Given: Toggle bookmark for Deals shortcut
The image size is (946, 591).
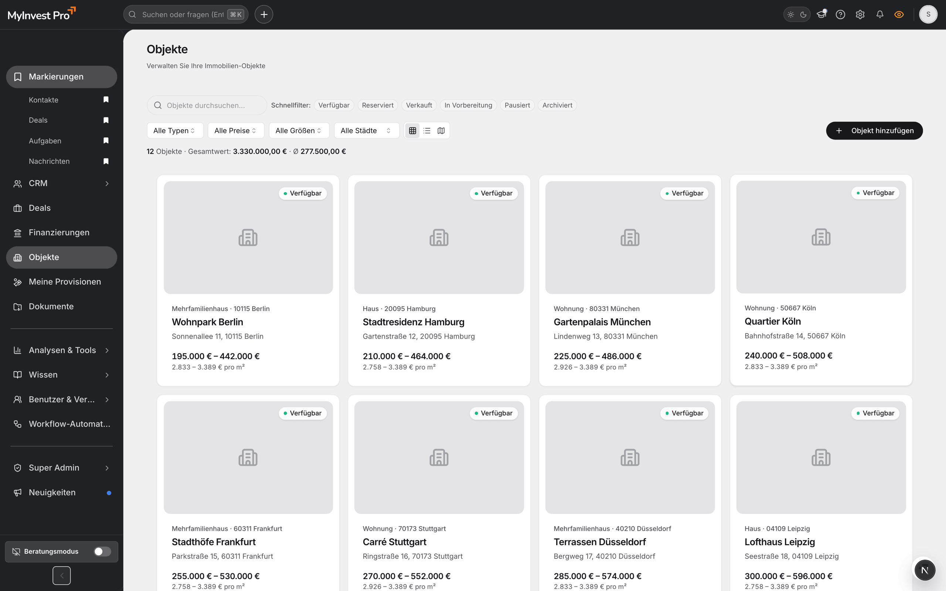Looking at the screenshot, I should coord(106,120).
